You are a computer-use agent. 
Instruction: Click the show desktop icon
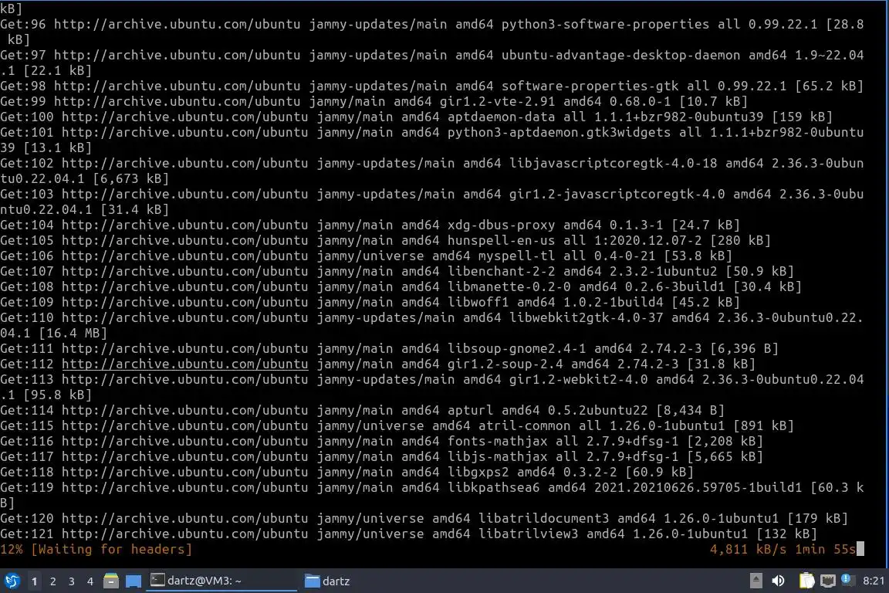tap(134, 581)
